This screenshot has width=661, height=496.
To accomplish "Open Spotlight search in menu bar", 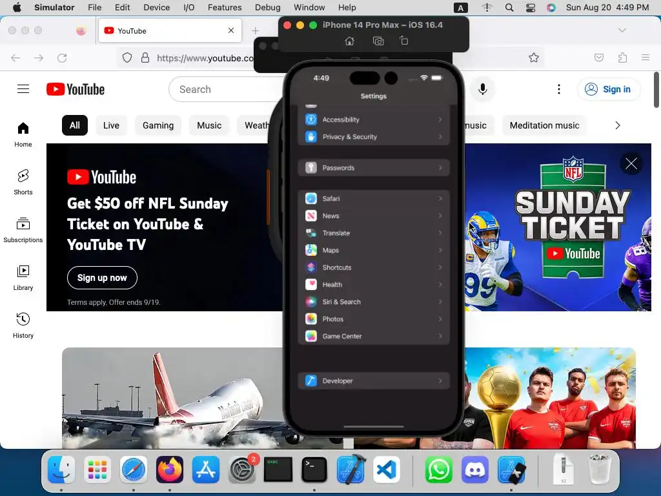I will (x=509, y=7).
